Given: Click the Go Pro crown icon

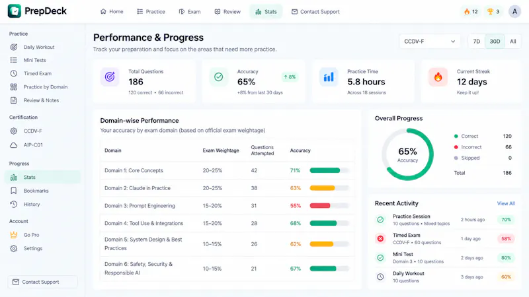Looking at the screenshot, I should point(13,235).
